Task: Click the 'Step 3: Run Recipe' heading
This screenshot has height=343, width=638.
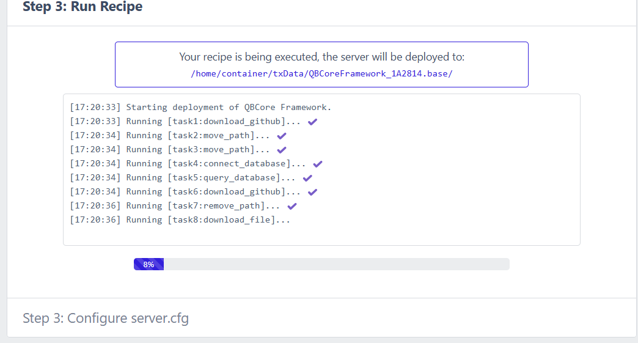Action: pos(82,7)
